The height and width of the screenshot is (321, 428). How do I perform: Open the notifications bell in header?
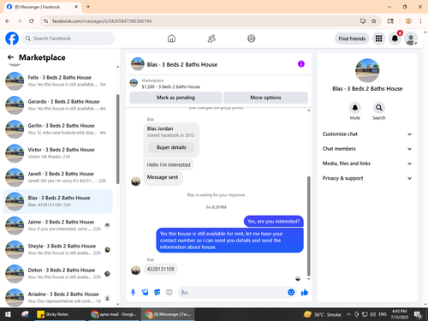[395, 39]
